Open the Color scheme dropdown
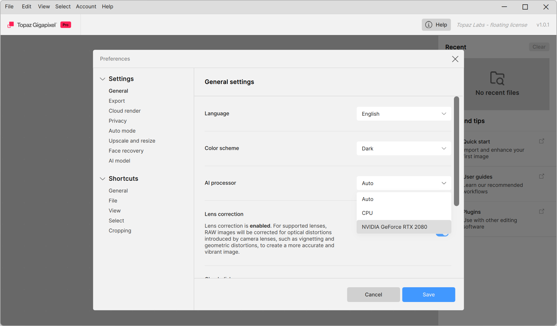 coord(404,148)
